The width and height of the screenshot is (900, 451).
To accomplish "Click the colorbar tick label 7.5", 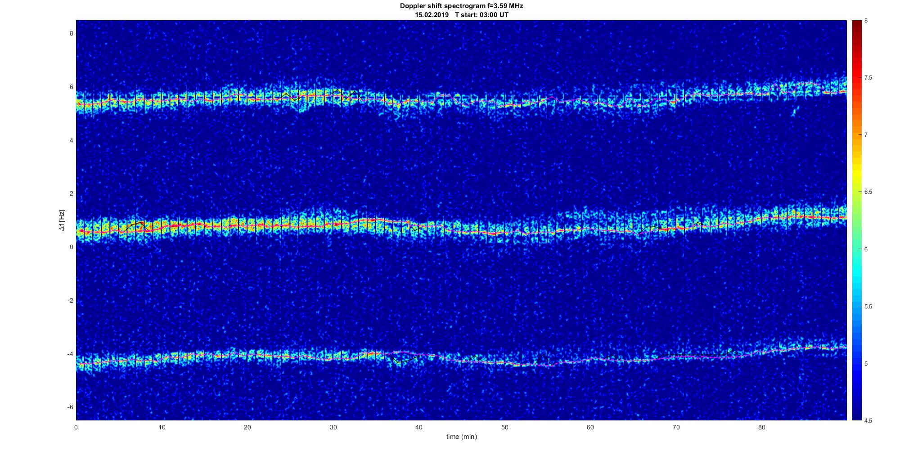I will (x=868, y=78).
